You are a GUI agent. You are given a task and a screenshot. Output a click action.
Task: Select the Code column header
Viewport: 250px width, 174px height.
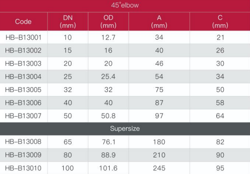[23, 22]
